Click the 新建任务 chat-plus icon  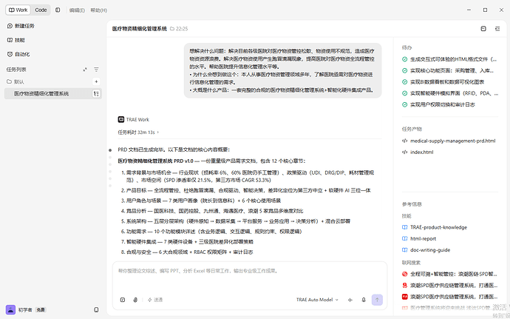coord(10,26)
